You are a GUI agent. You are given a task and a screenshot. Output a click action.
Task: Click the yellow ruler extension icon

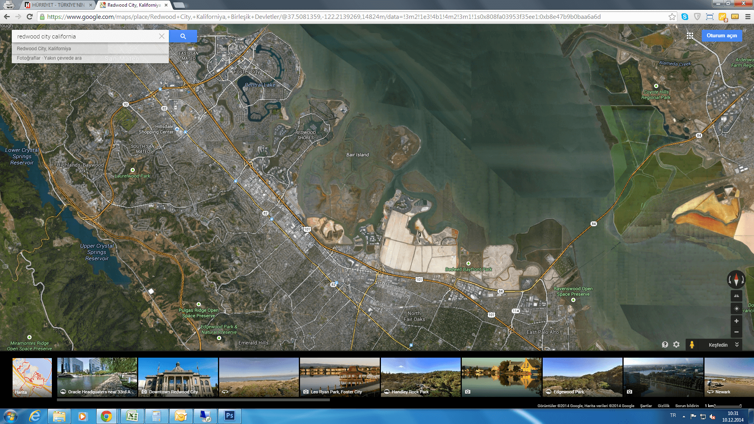[x=735, y=16]
